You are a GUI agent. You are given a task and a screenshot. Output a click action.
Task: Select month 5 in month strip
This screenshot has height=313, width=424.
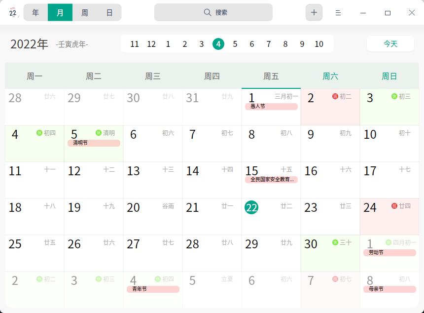pyautogui.click(x=235, y=44)
